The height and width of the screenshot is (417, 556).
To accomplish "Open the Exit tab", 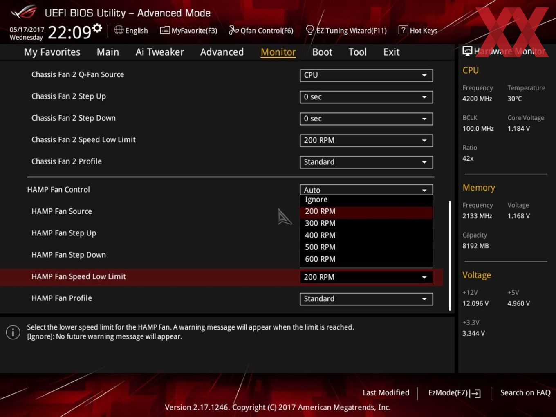I will point(391,52).
